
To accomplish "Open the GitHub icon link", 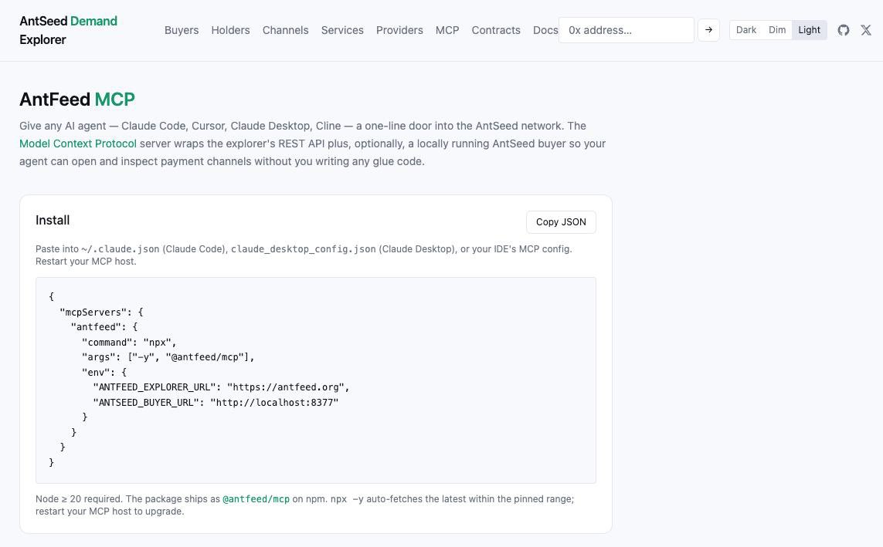I will pyautogui.click(x=843, y=30).
